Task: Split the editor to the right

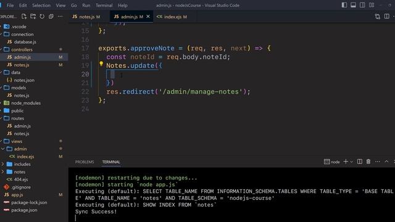Action: [x=387, y=17]
